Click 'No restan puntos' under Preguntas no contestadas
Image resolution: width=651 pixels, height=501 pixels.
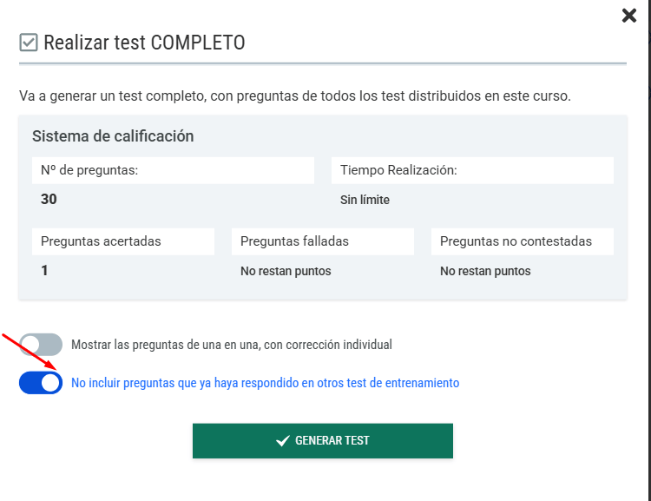coord(485,271)
